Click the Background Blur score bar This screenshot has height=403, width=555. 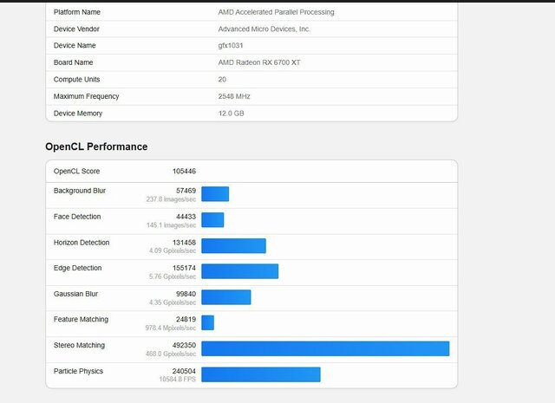215,194
